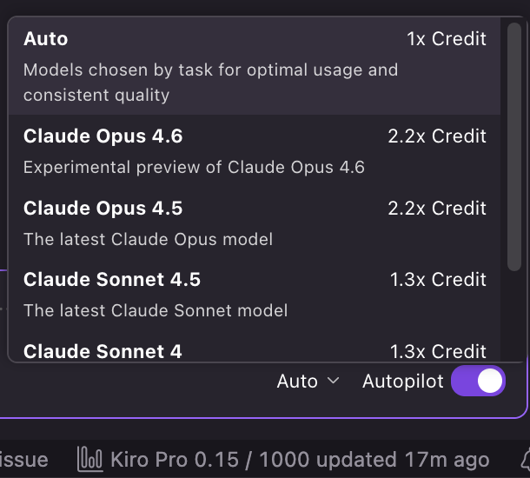Viewport: 530px width, 478px height.
Task: Open notifications bell in status bar
Action: (525, 459)
